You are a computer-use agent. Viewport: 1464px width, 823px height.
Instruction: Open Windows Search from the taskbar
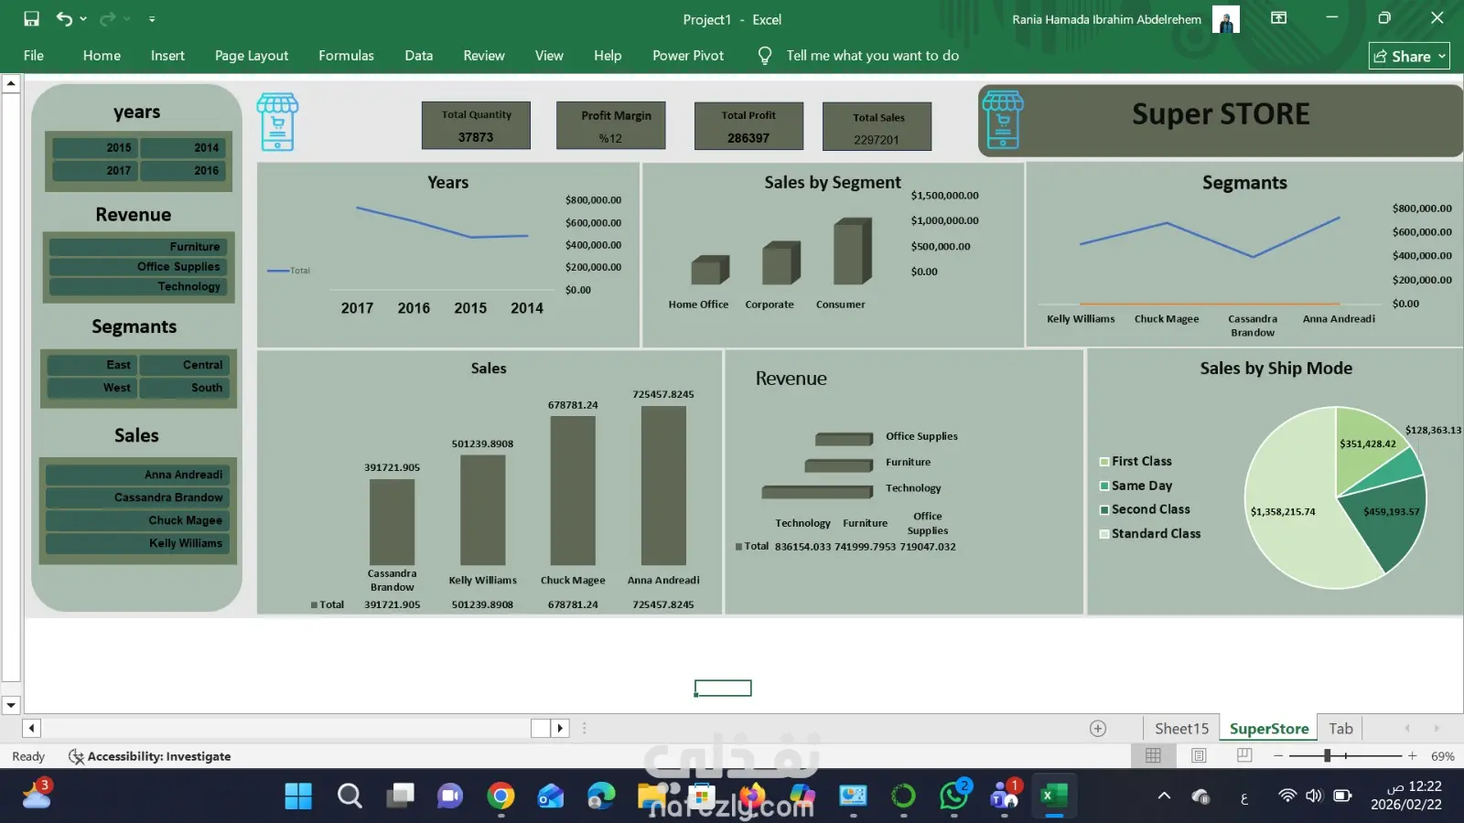click(350, 796)
